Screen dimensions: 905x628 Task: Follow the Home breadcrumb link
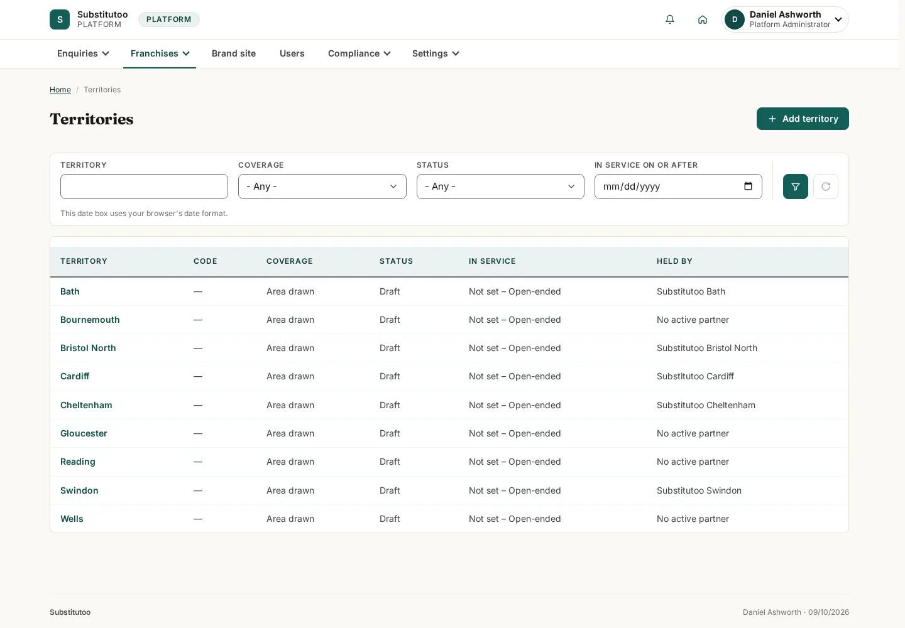(x=60, y=90)
